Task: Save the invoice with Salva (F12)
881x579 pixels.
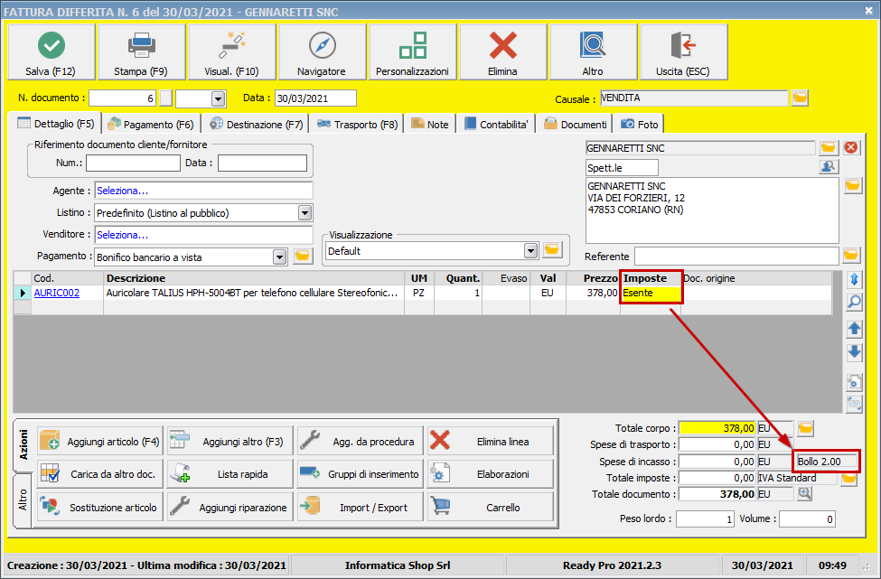Action: (50, 51)
